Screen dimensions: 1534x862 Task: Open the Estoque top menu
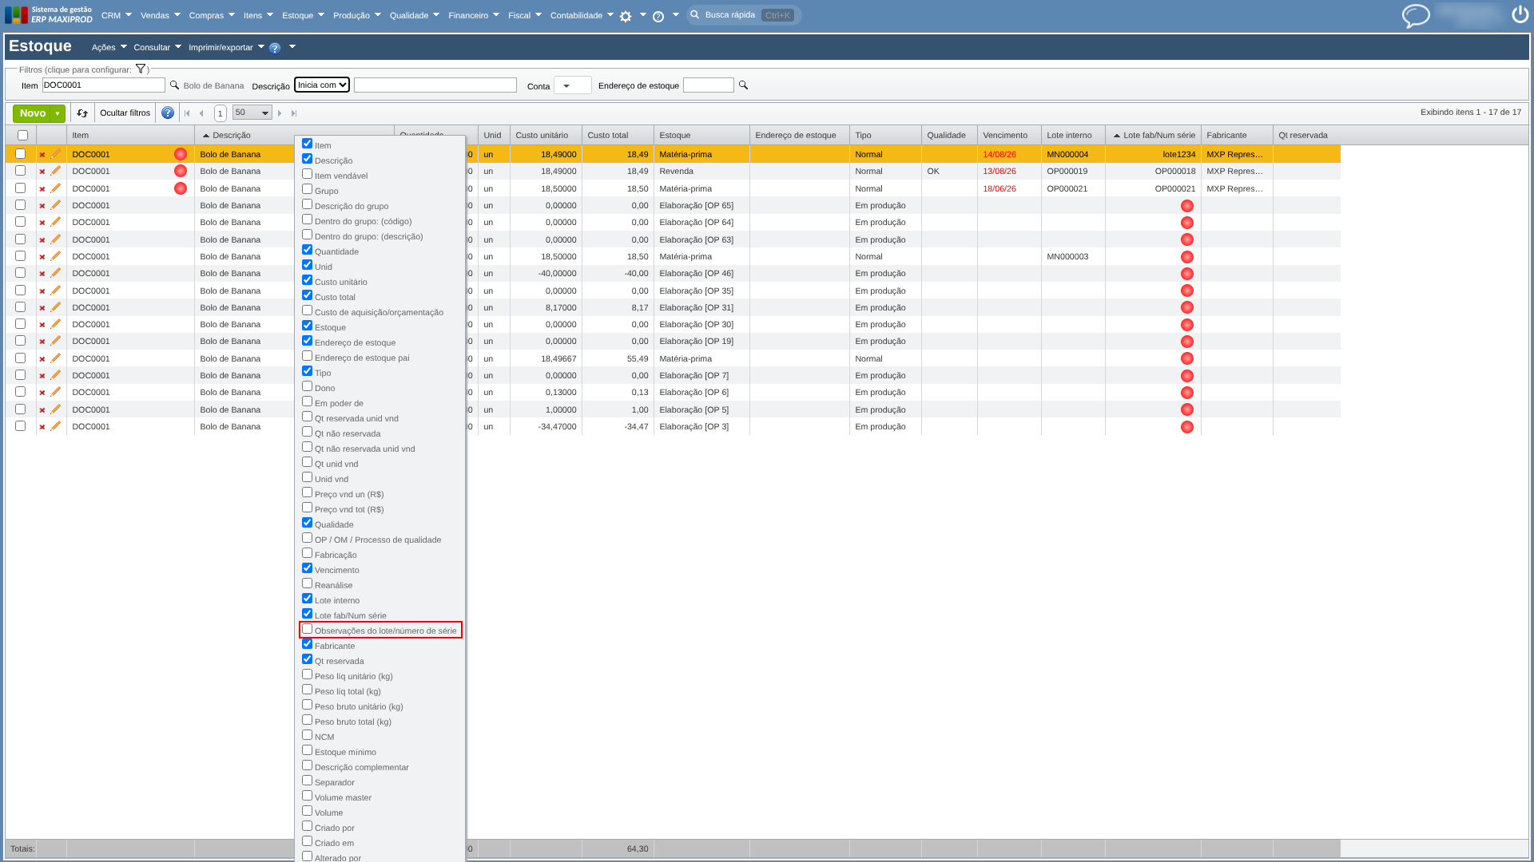[x=303, y=15]
